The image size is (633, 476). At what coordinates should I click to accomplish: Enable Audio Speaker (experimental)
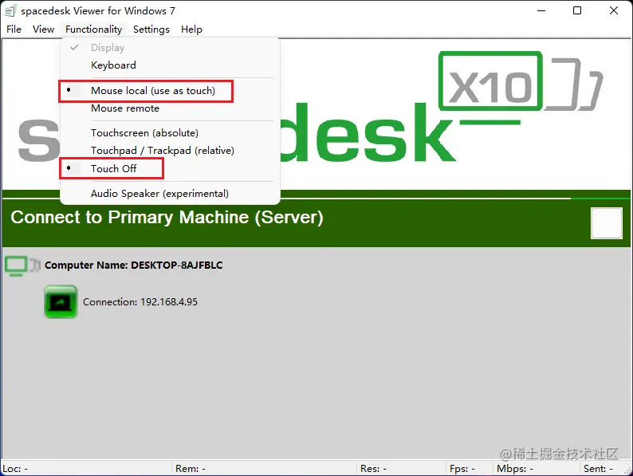170,194
